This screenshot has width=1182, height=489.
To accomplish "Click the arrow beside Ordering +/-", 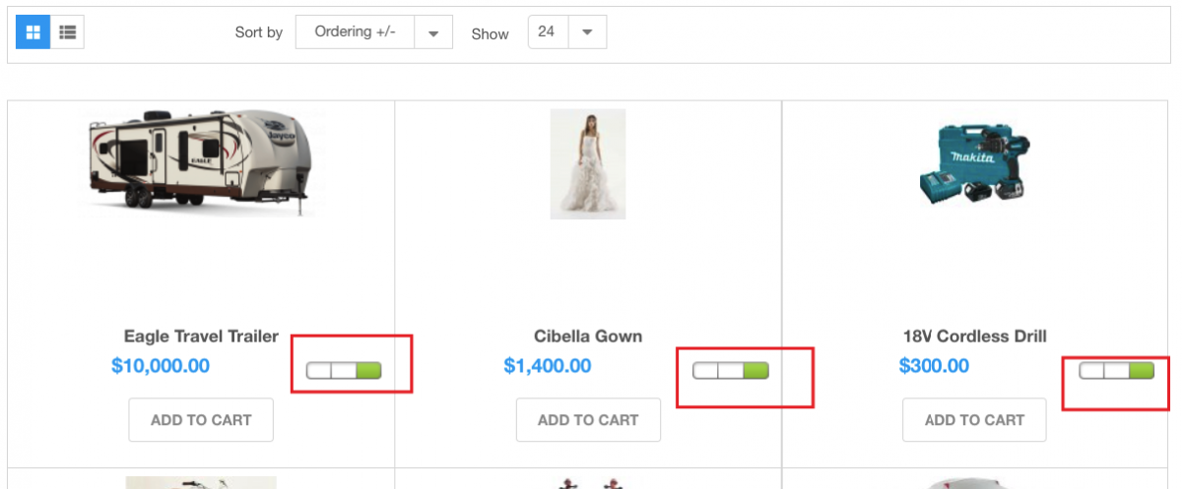I will (432, 32).
